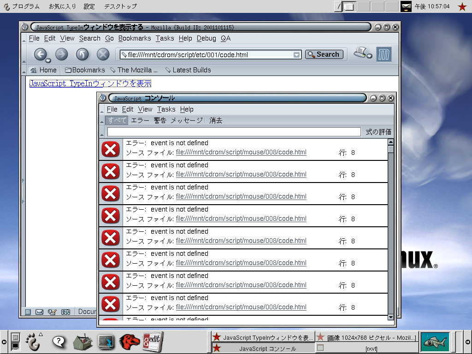Open the Latest Builds bookmark

[188, 70]
